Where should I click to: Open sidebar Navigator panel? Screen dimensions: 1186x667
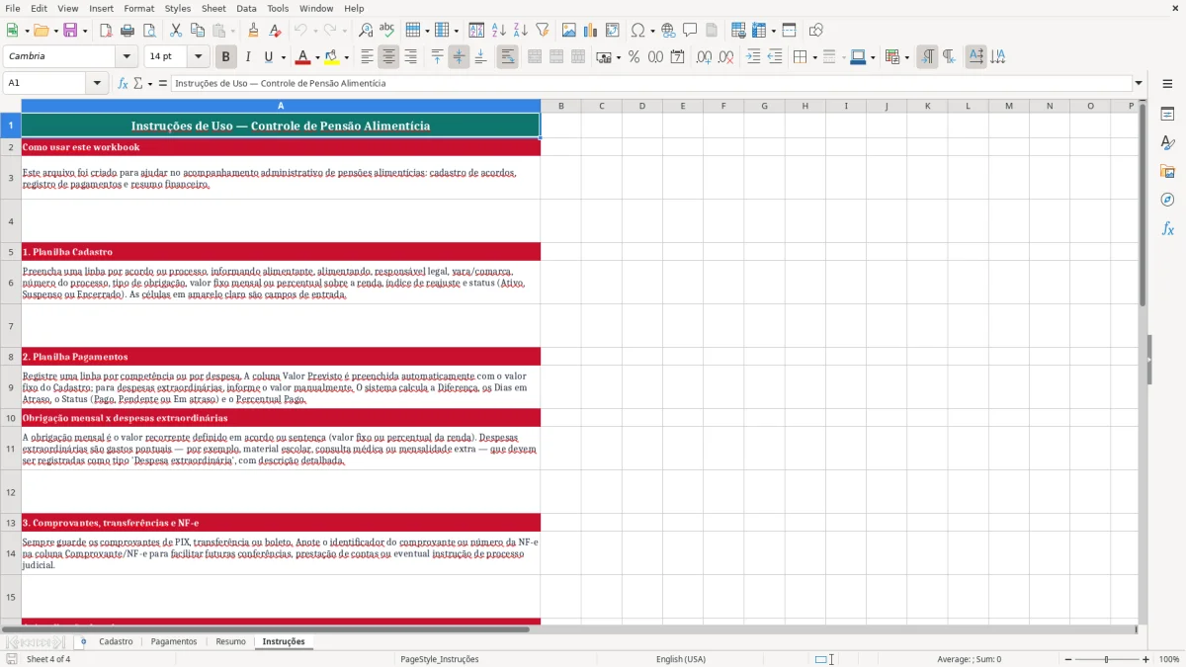(x=1167, y=200)
